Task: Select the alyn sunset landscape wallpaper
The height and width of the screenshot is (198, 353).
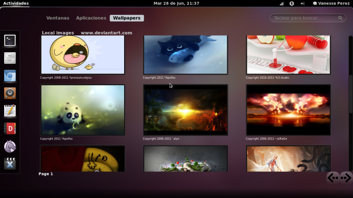Action: click(x=185, y=110)
